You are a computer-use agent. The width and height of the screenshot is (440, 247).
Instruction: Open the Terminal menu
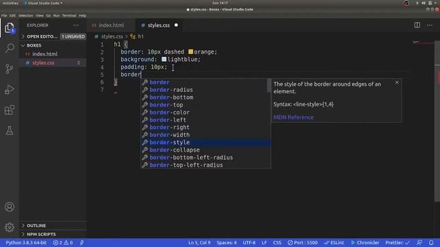pyautogui.click(x=69, y=16)
